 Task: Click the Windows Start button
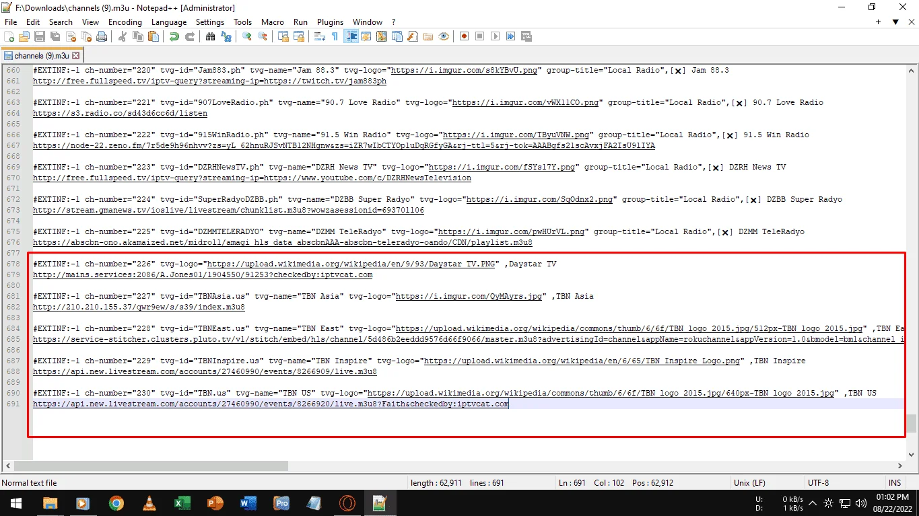[x=16, y=503]
